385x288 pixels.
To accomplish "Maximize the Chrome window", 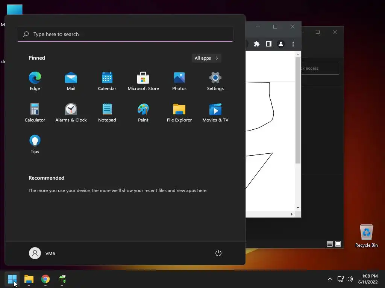I will (x=275, y=27).
